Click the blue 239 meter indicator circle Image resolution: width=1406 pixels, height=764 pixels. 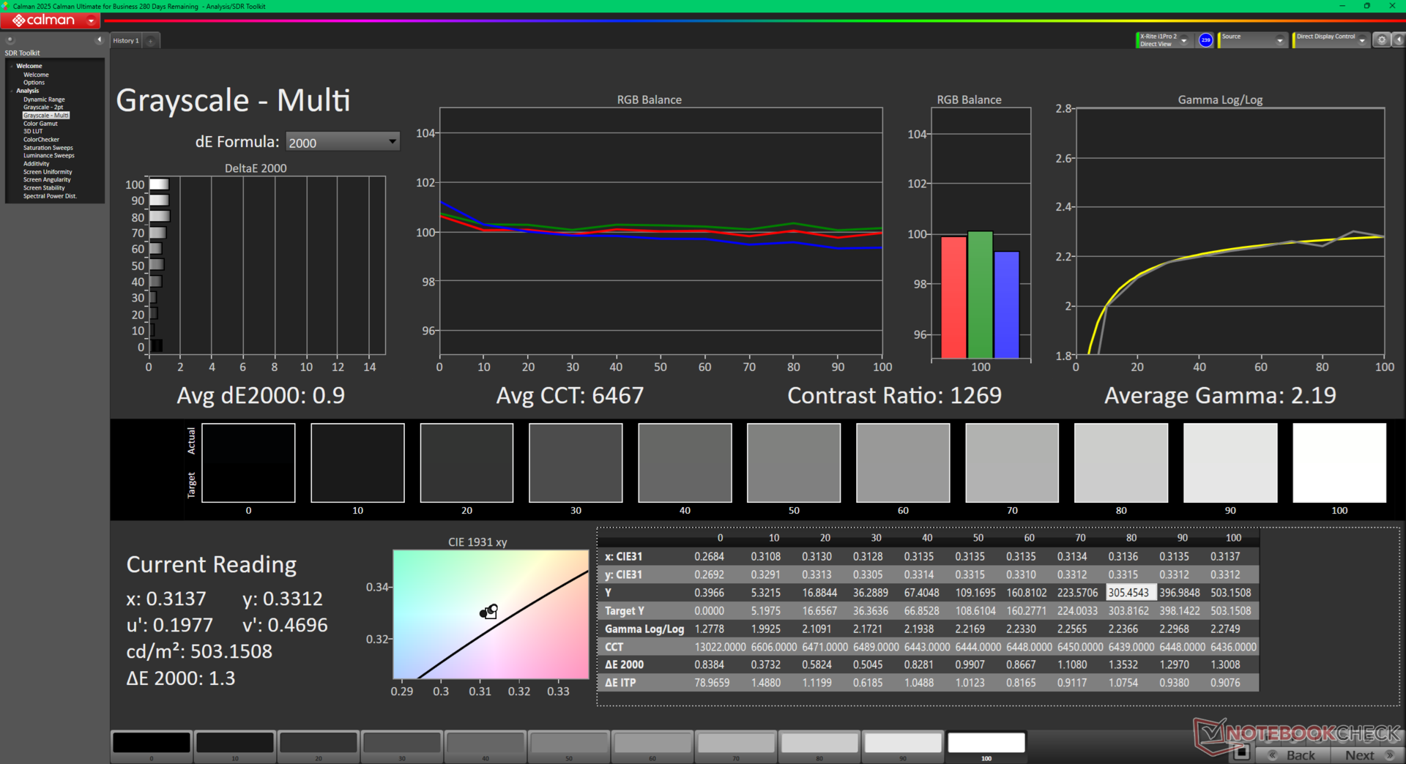[1205, 40]
